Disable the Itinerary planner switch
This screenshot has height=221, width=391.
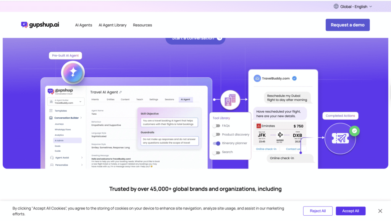pos(217,143)
